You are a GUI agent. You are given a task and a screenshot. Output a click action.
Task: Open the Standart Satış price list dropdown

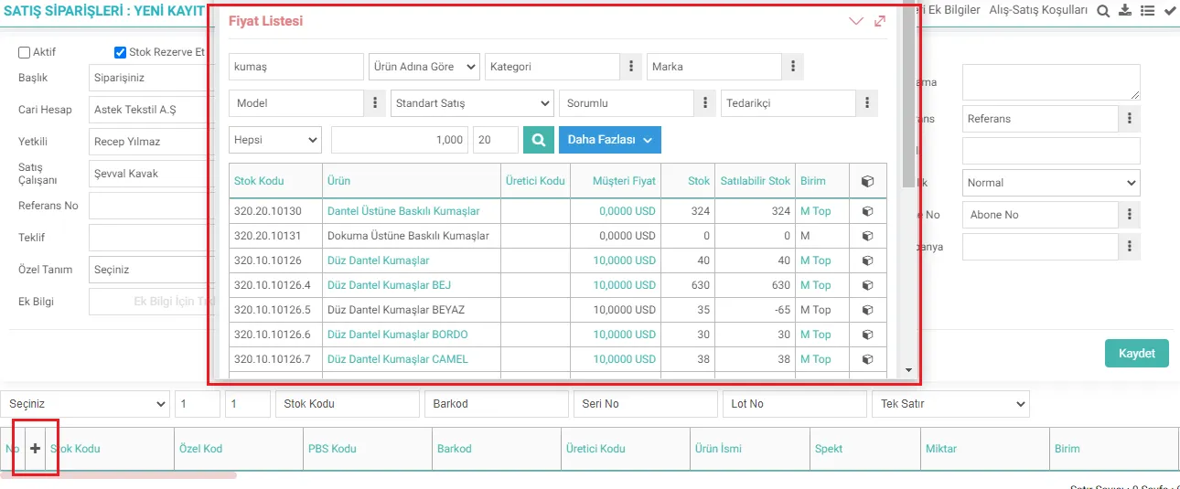472,103
